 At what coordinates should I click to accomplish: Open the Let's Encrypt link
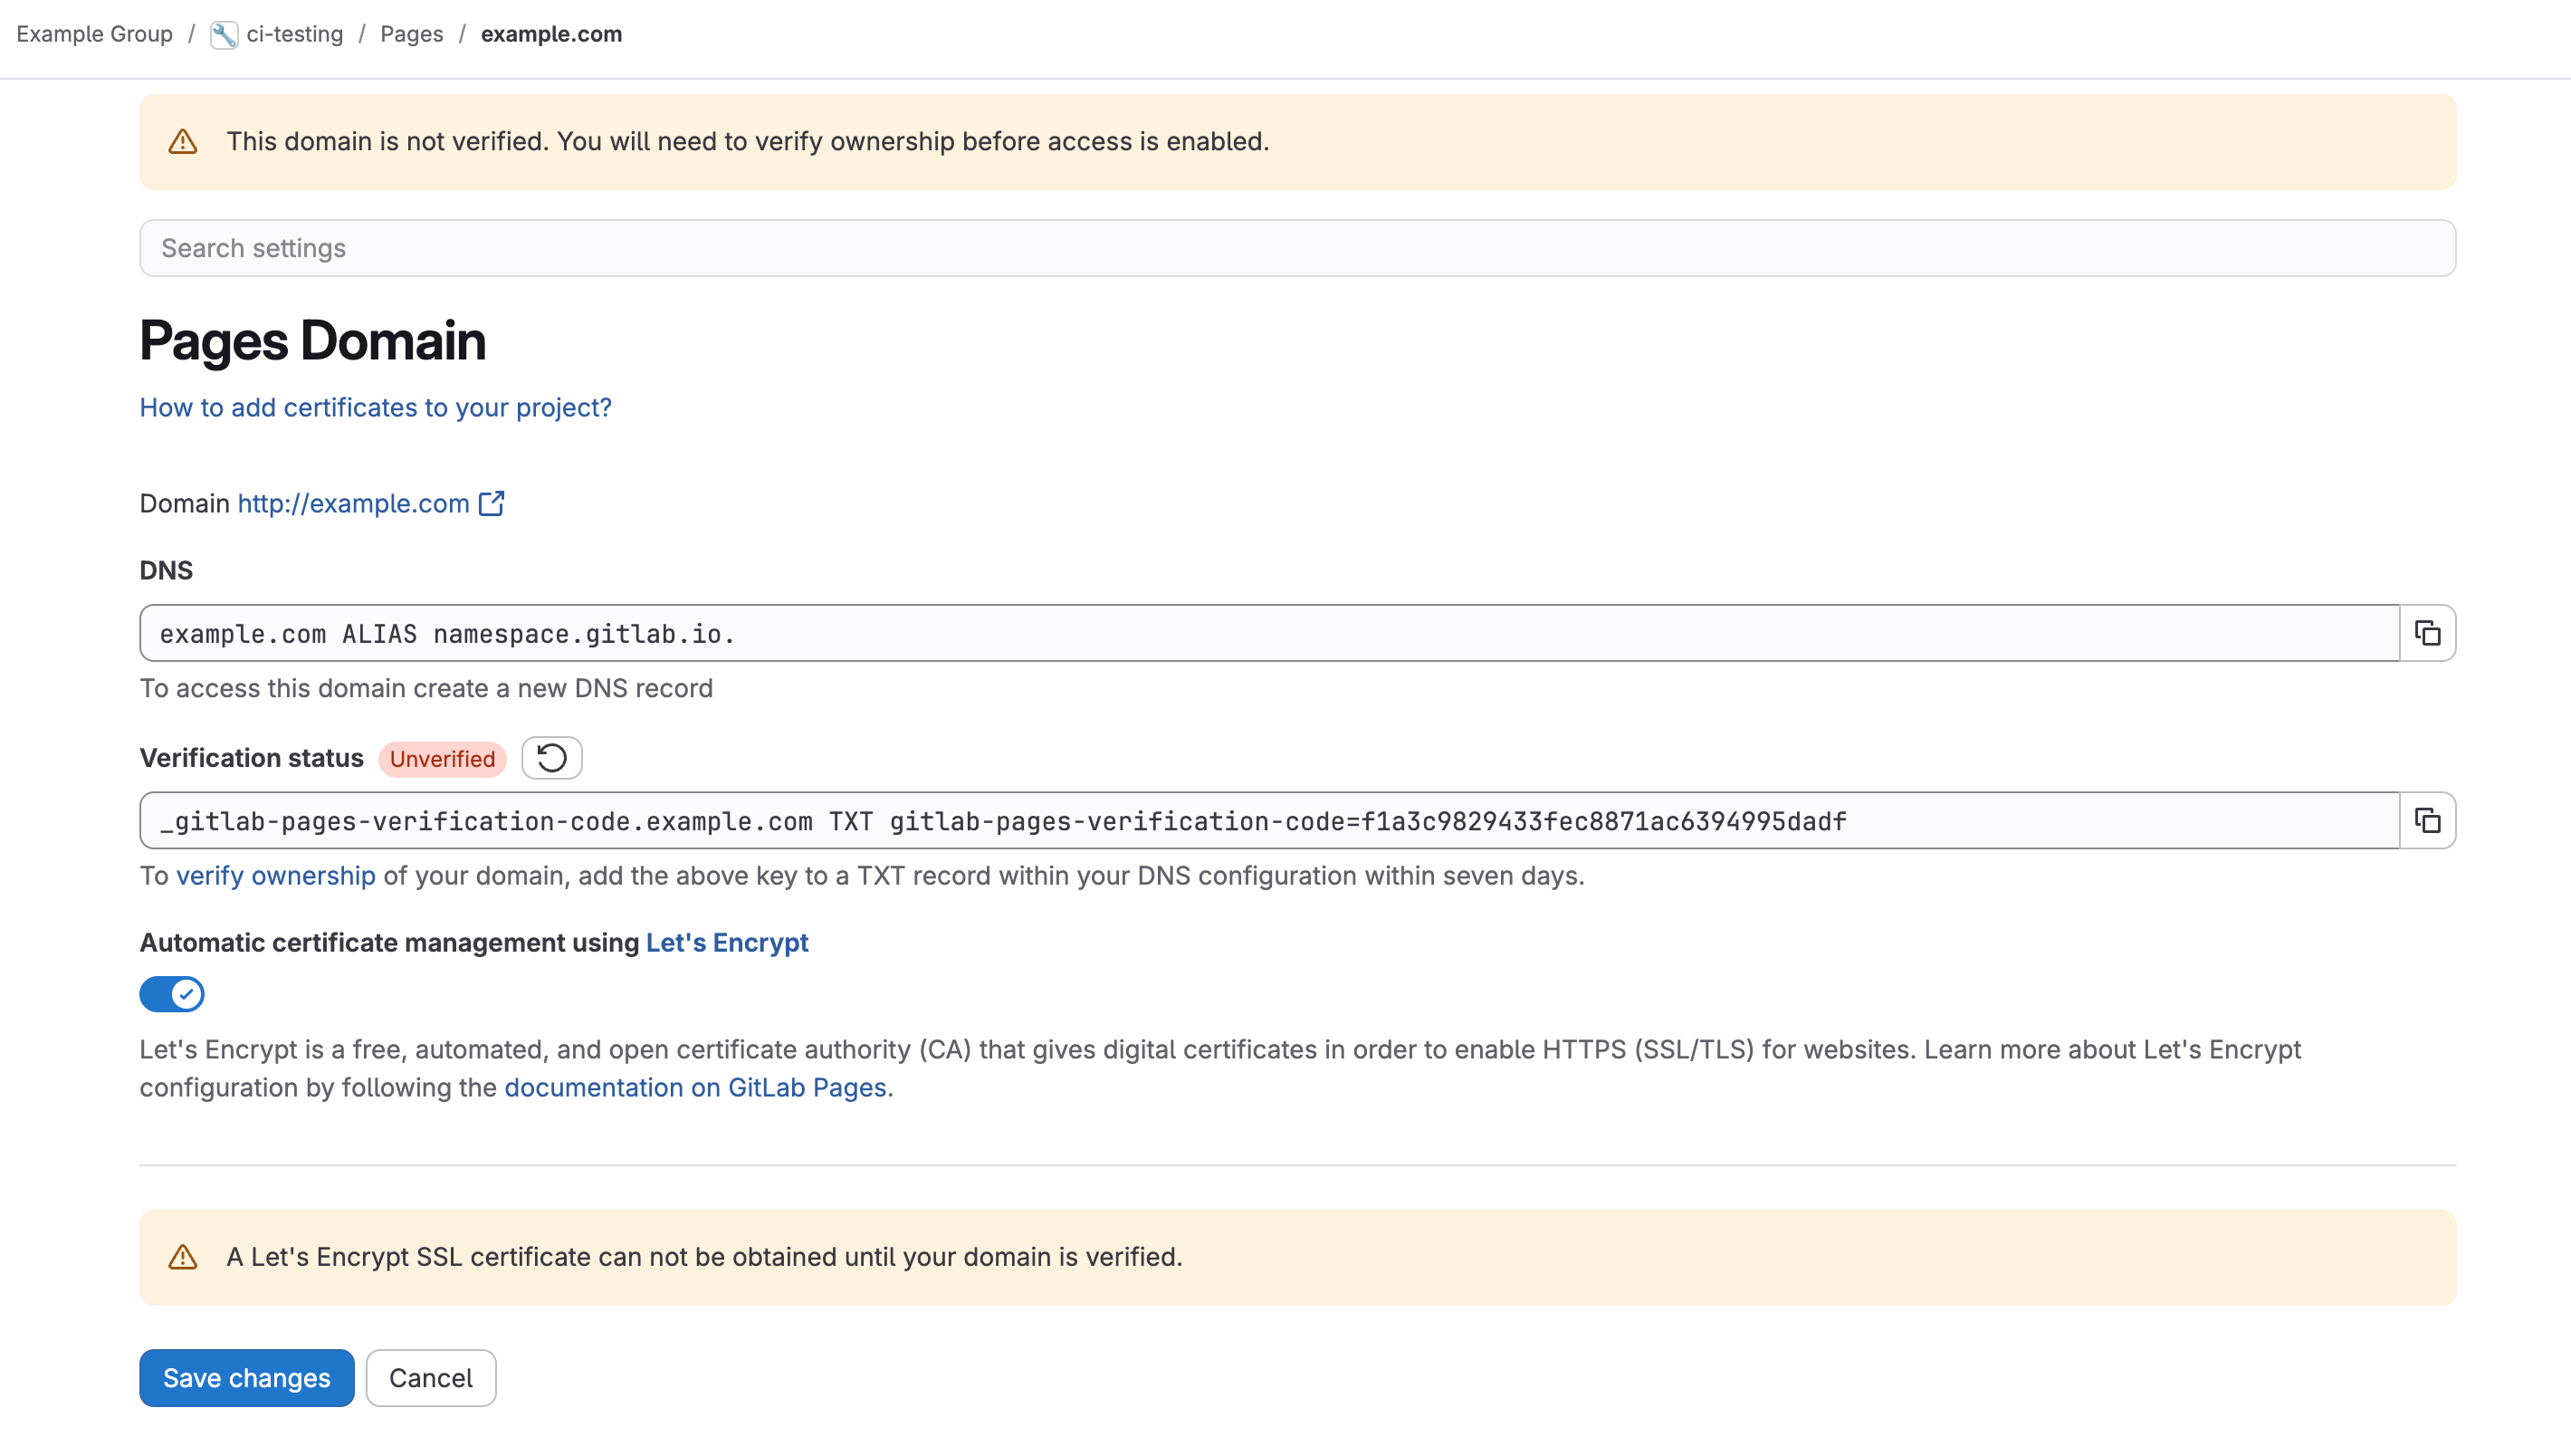click(x=726, y=942)
